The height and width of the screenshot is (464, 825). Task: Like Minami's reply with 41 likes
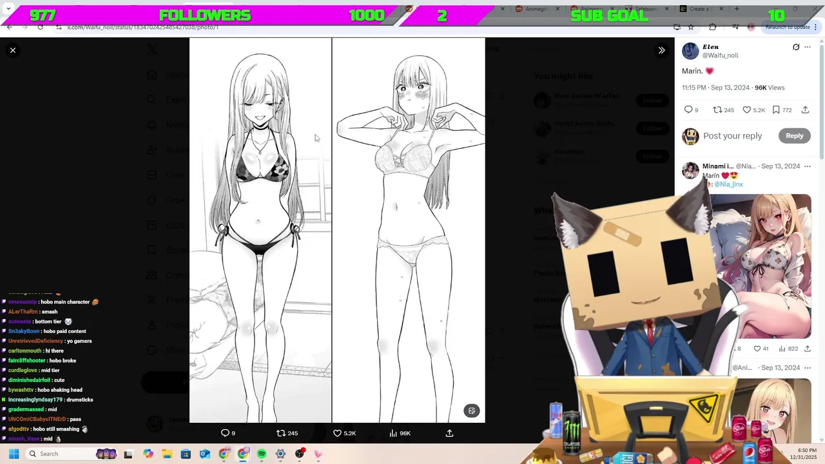757,349
